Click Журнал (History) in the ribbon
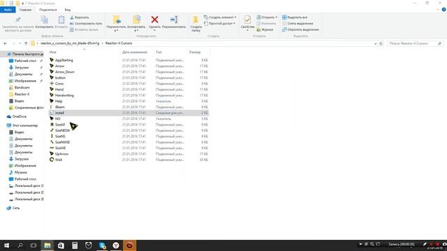The image size is (447, 251). [x=265, y=29]
